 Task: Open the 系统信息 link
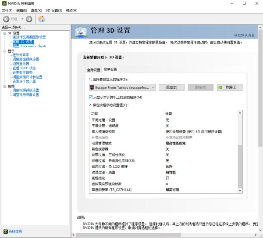coord(15,231)
